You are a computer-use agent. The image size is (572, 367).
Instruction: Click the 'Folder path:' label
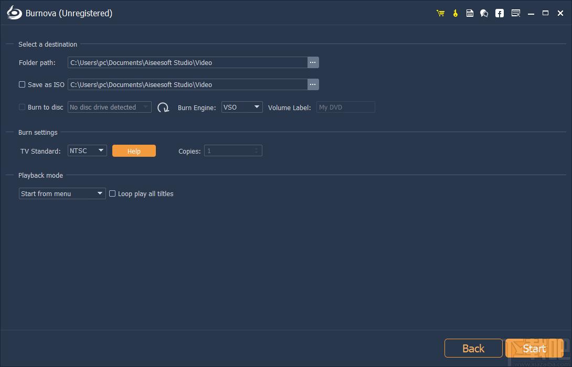[x=37, y=63]
